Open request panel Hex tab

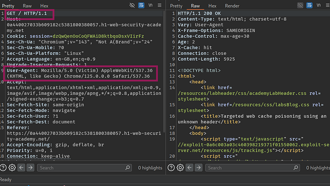click(44, 6)
